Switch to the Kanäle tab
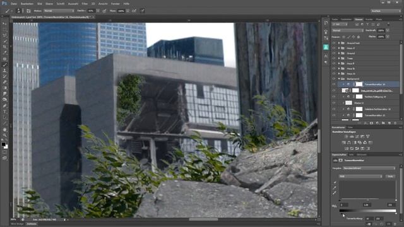Screen dimensions: 404x227 369,20
